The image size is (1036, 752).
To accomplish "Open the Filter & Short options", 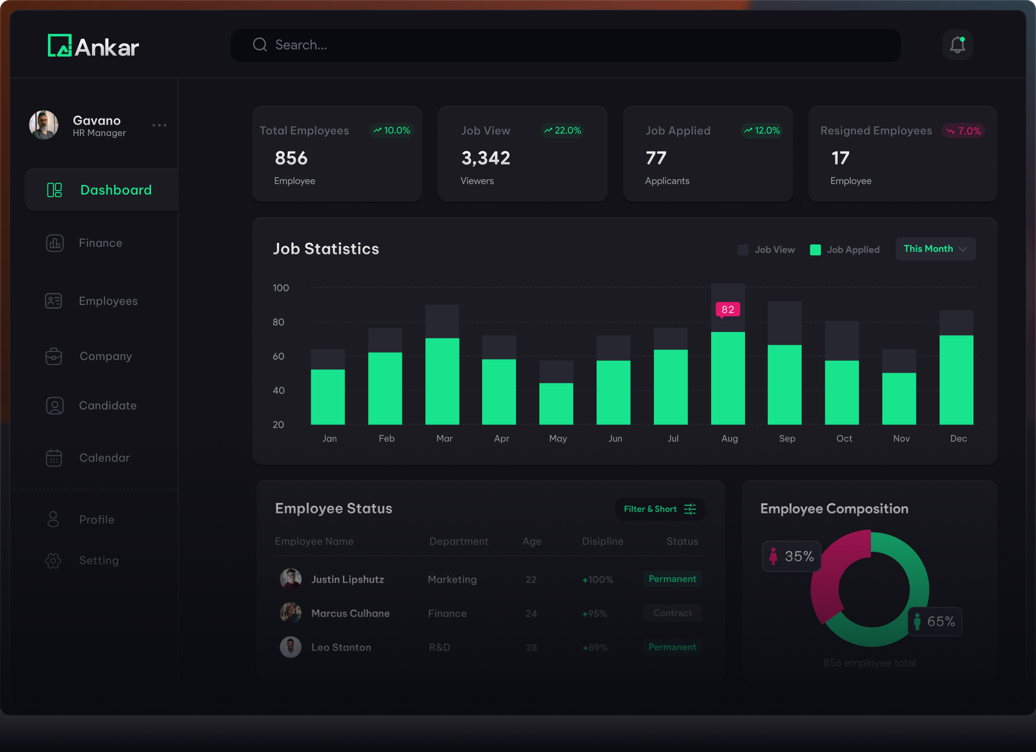I will (659, 509).
